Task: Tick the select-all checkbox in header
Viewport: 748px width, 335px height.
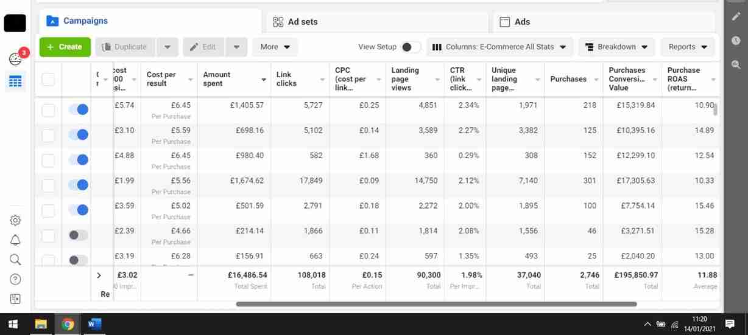Action: tap(48, 79)
